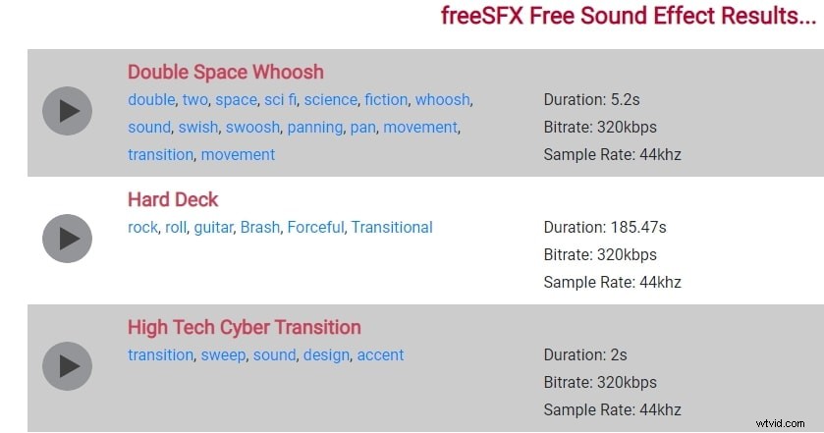Screen dimensions: 824x433
Task: Choose the 'swoosh' tag
Action: (x=252, y=128)
